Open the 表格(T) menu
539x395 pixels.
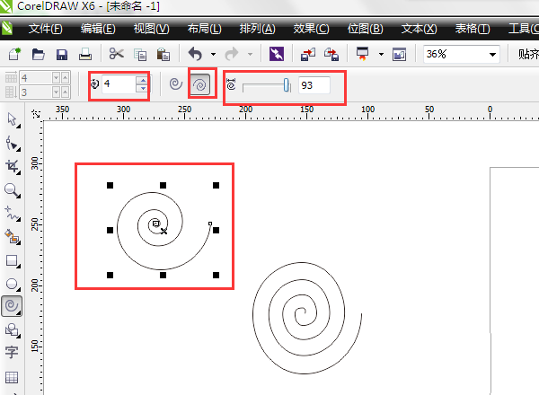pyautogui.click(x=473, y=29)
